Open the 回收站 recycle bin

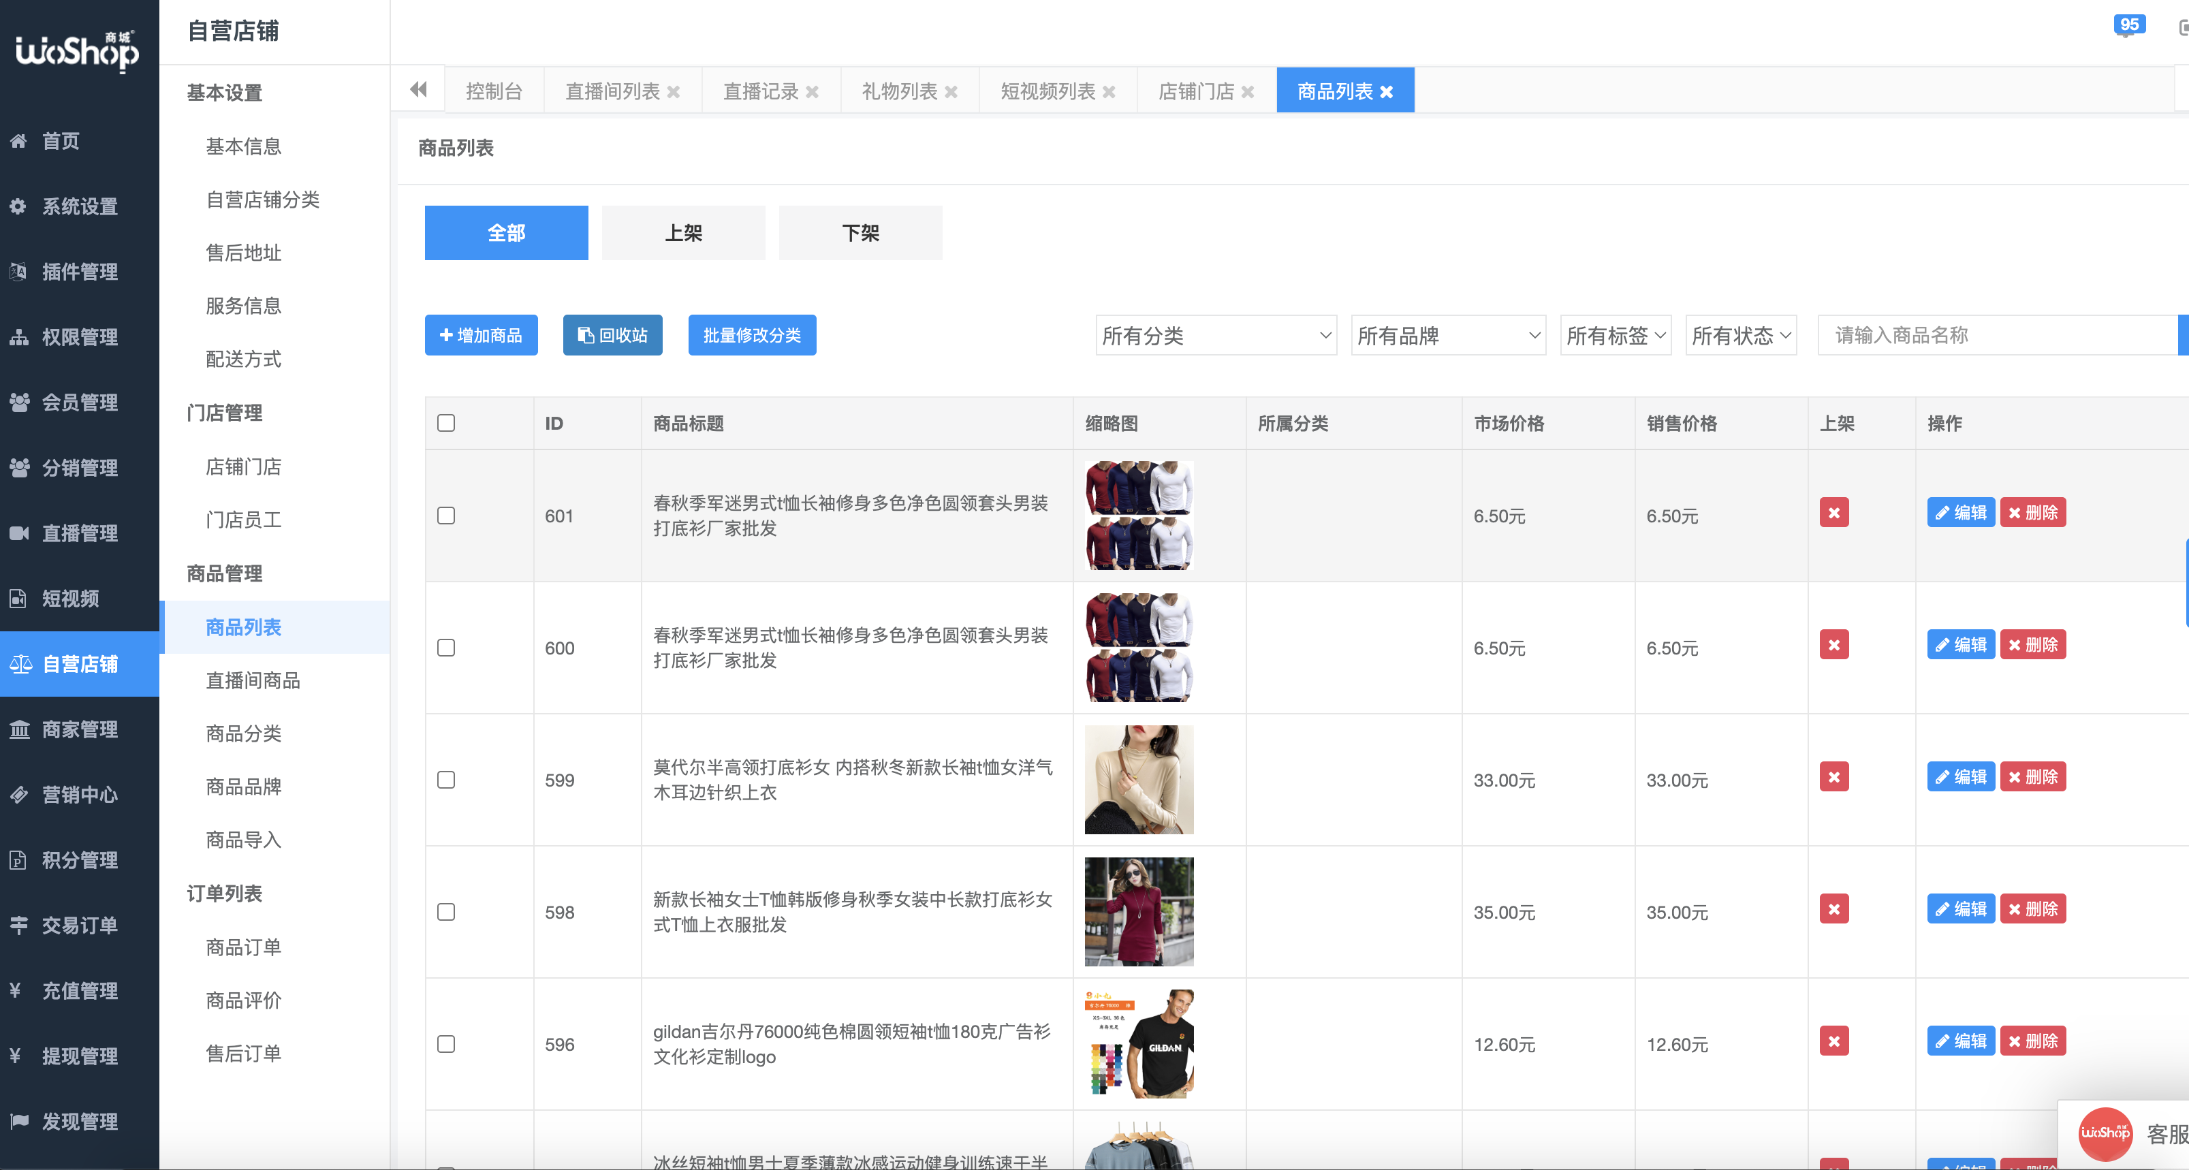613,336
